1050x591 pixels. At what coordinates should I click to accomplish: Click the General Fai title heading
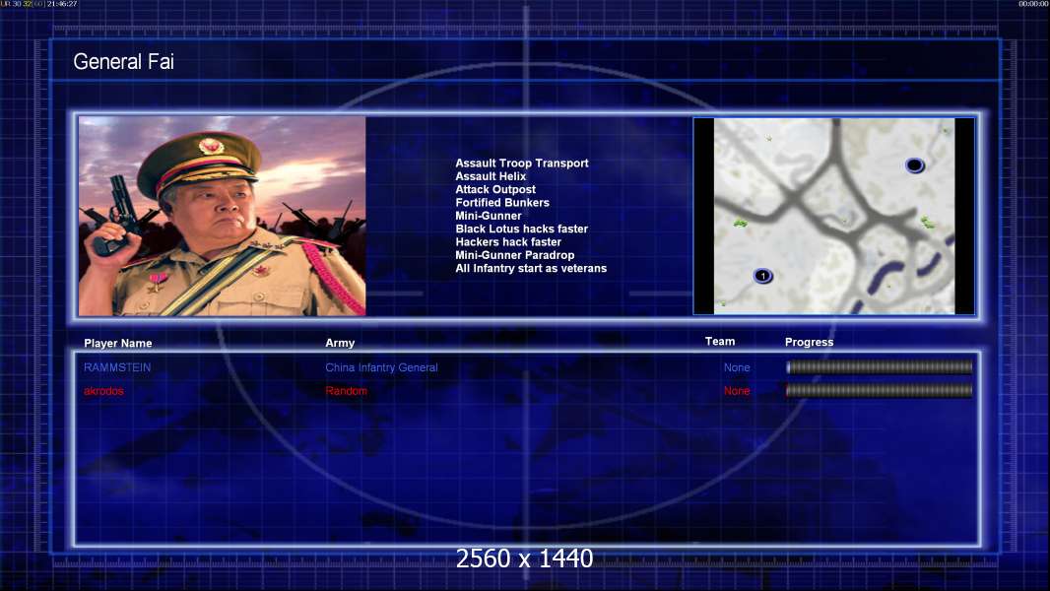[123, 62]
